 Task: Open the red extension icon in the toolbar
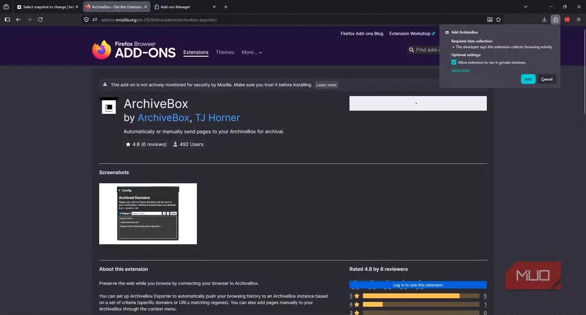pyautogui.click(x=567, y=20)
